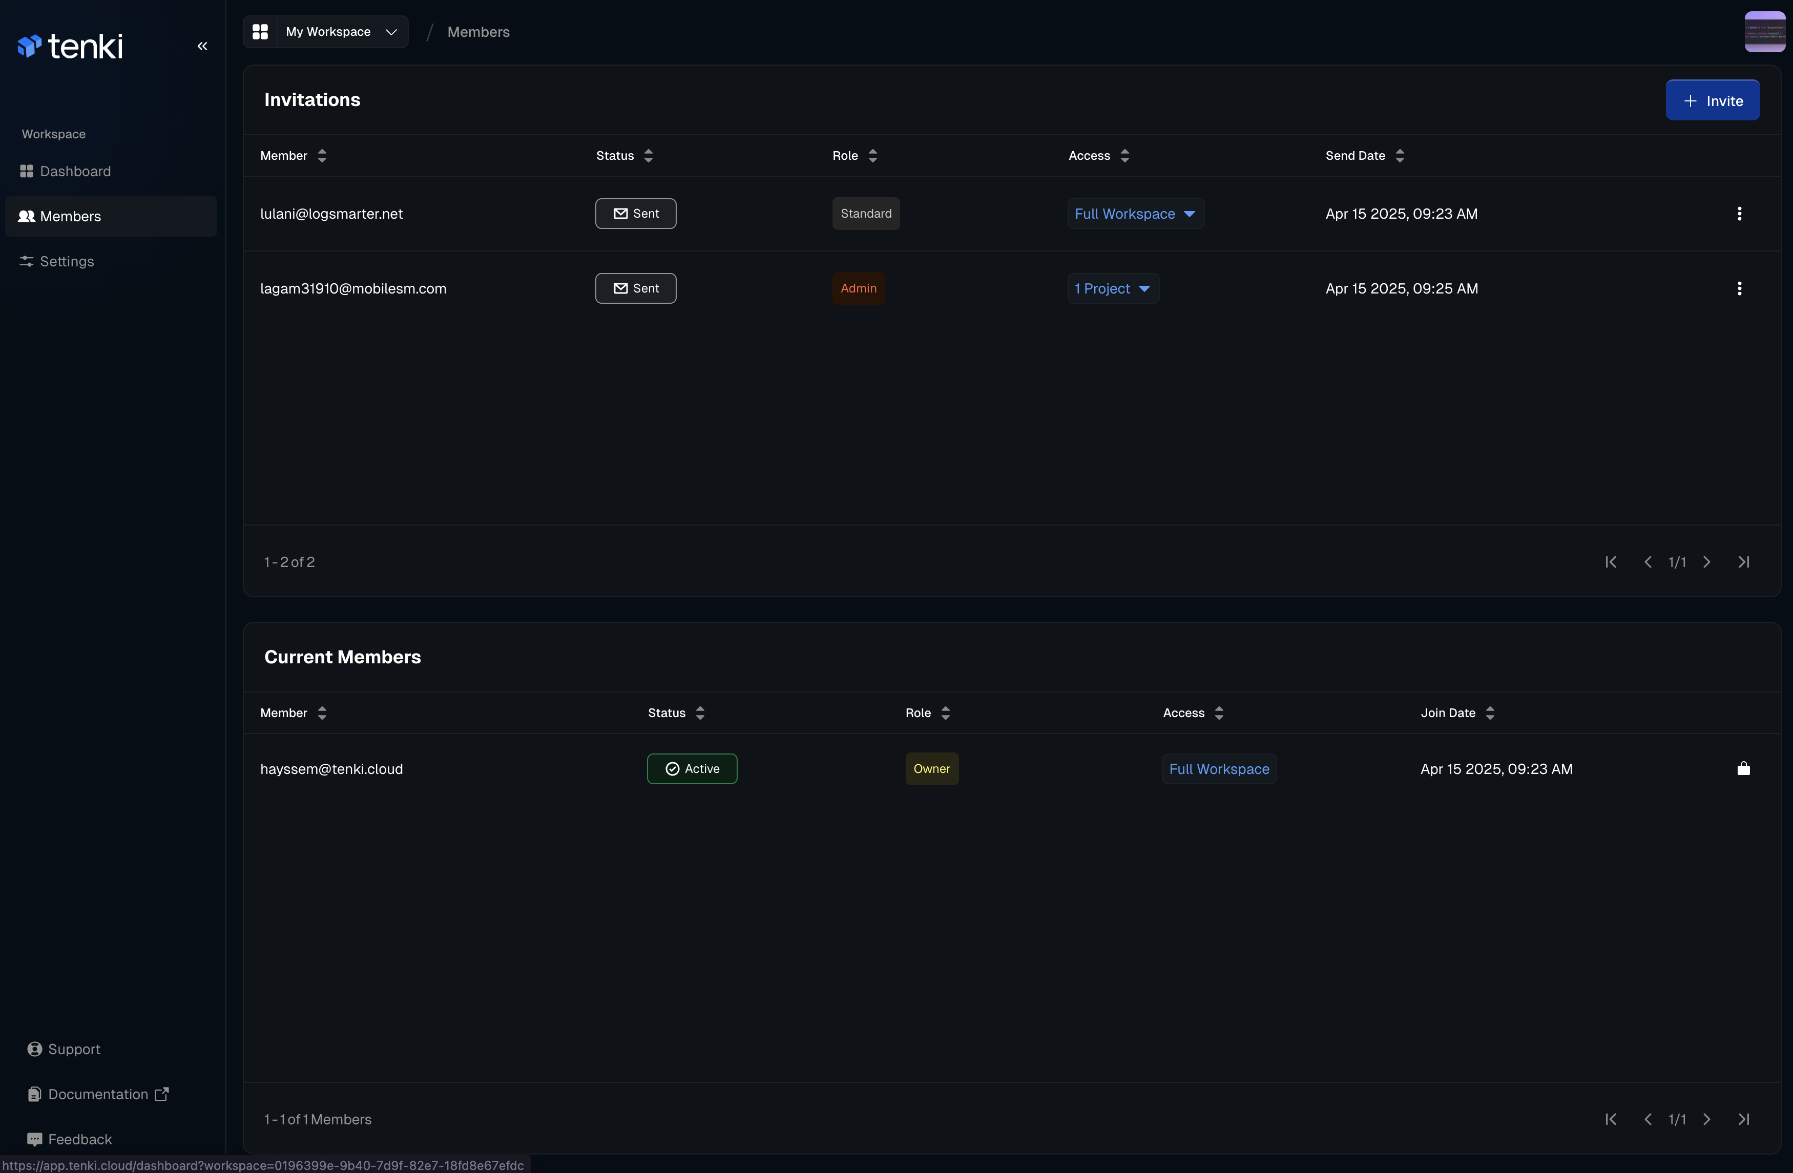The image size is (1793, 1173).
Task: Collapse the sidebar with double-chevron icon
Action: coord(202,46)
